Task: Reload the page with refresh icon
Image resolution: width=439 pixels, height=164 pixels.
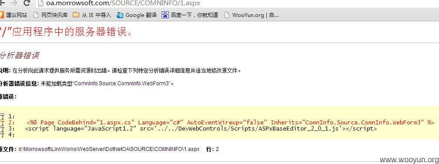Action: (27, 3)
